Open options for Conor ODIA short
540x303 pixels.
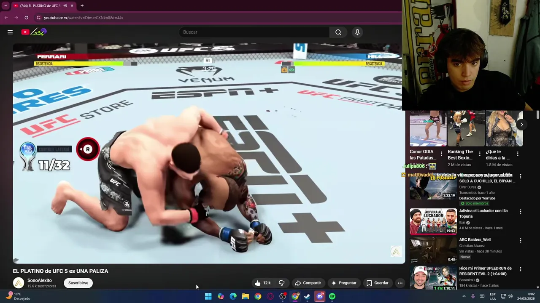point(442,154)
